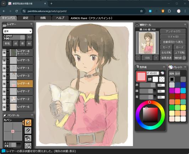Click the orange arrow beside the pen icon
This screenshot has height=154, width=189.
tap(23, 123)
